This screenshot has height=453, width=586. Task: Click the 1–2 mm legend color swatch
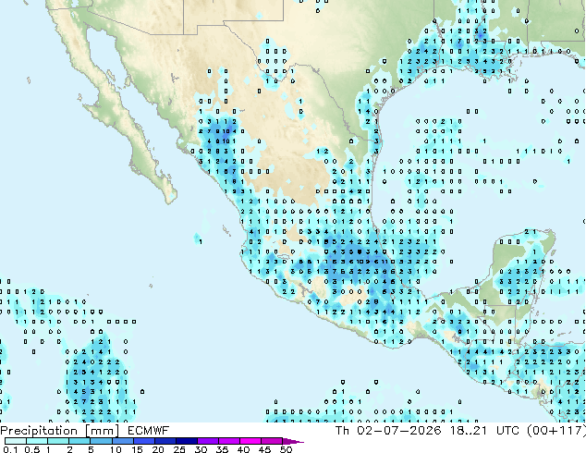[58, 441]
